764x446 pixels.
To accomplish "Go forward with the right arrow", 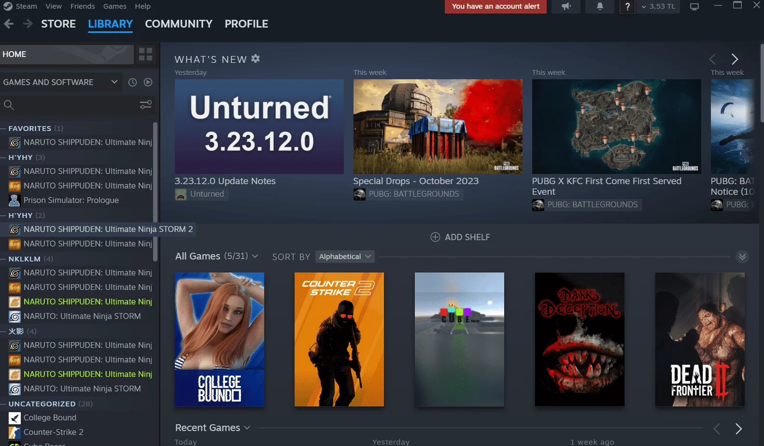I will click(x=28, y=24).
